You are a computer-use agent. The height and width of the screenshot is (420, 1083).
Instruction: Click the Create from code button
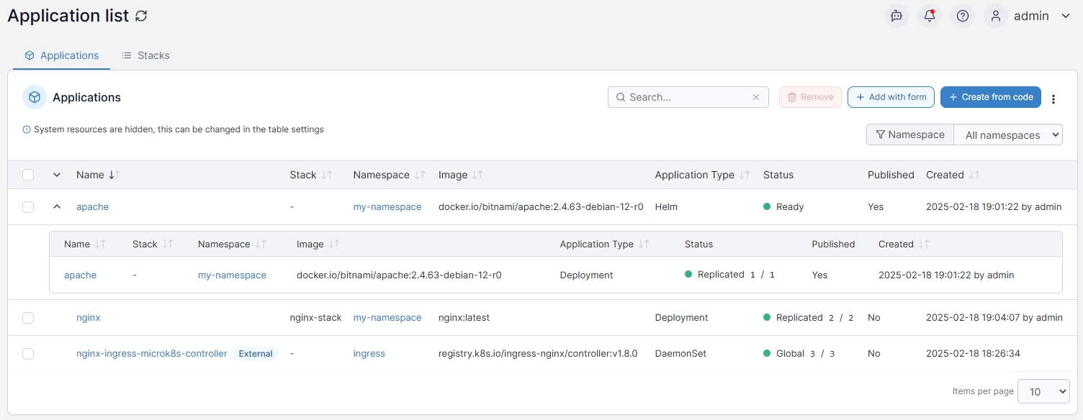990,97
